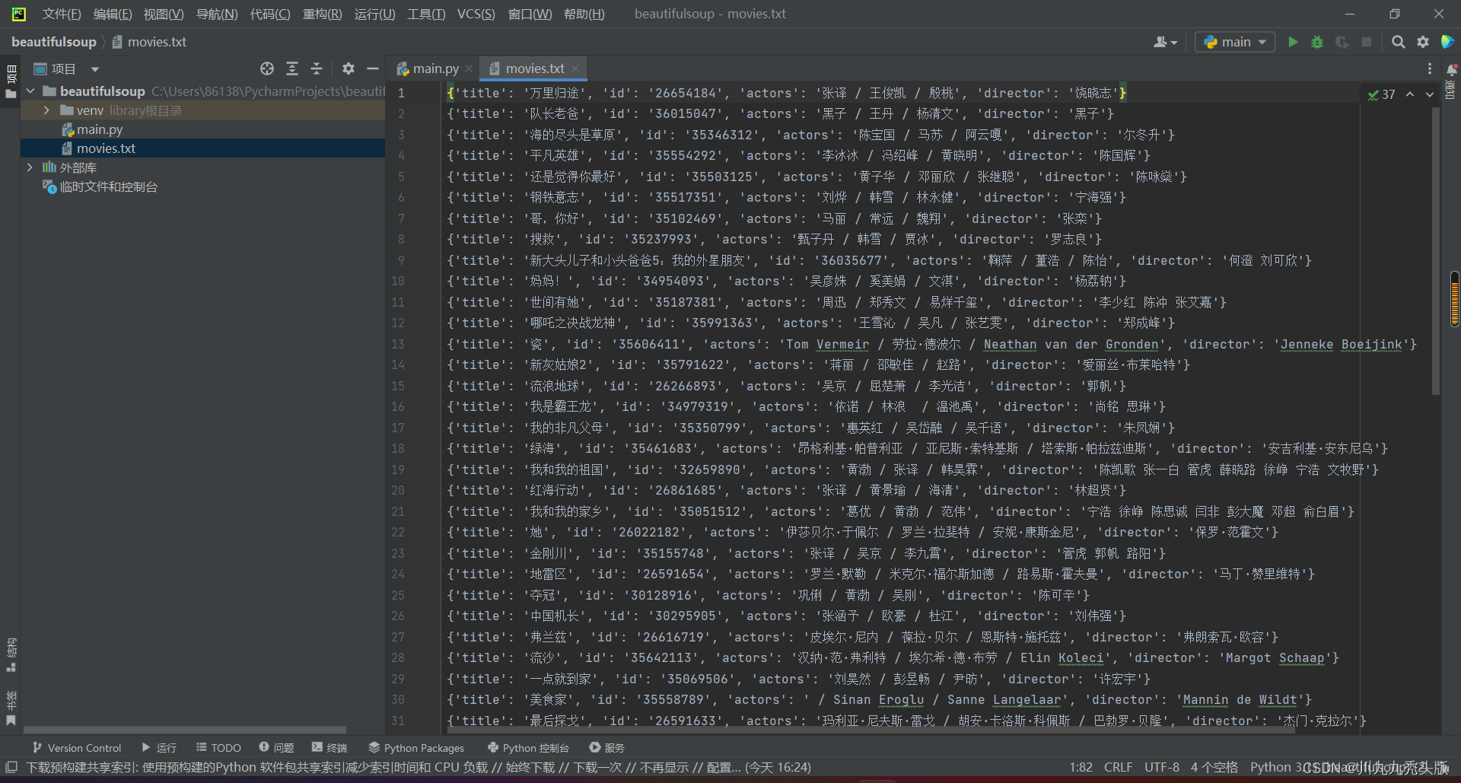Open 编辑(E) menu
Viewport: 1461px width, 783px height.
[x=113, y=14]
